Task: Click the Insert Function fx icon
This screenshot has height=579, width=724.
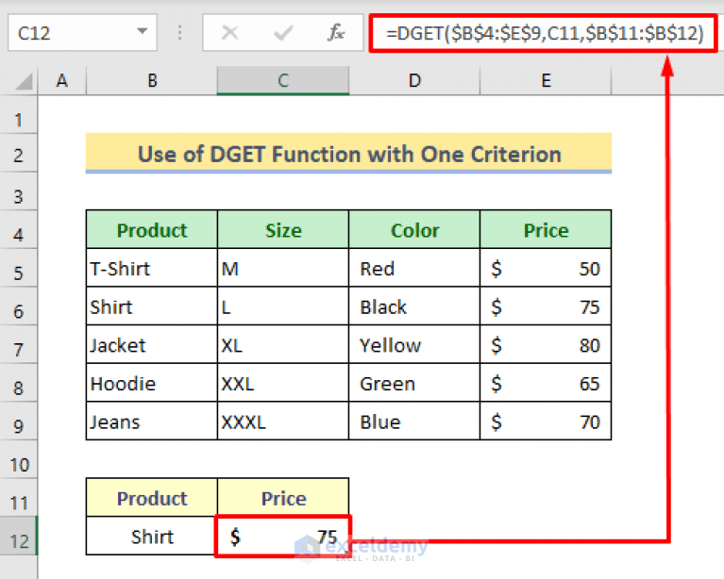Action: tap(336, 33)
